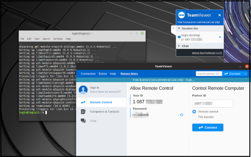Image resolution: width=251 pixels, height=157 pixels.
Task: Click the Computers & Contacts address book icon
Action: pos(83,111)
